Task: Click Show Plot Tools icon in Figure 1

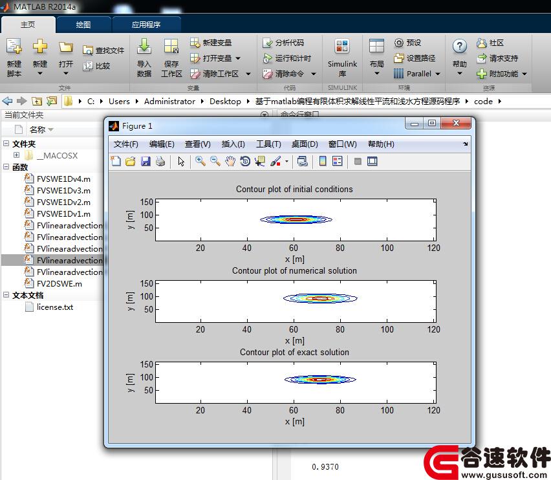Action: pos(372,161)
